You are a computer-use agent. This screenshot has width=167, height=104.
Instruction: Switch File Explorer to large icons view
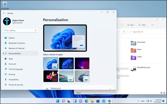(164, 93)
